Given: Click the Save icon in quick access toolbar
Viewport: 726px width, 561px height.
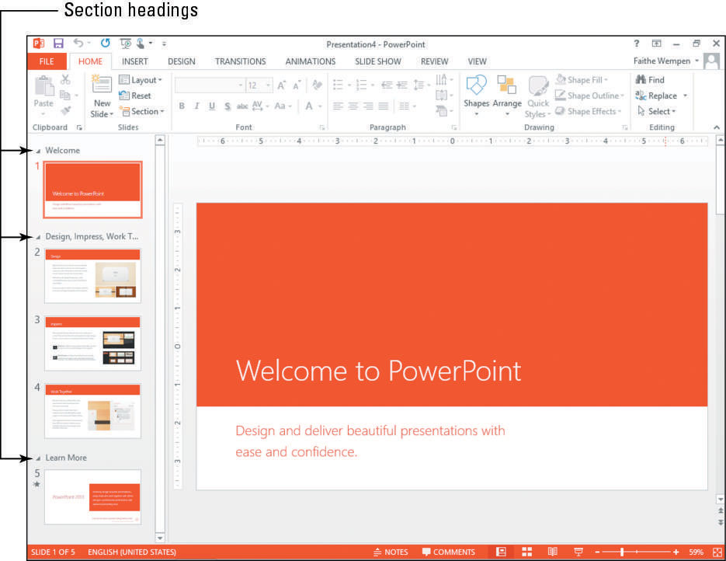Looking at the screenshot, I should point(58,44).
